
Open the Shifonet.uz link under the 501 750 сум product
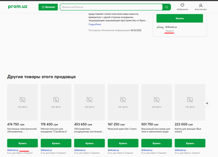(147, 150)
